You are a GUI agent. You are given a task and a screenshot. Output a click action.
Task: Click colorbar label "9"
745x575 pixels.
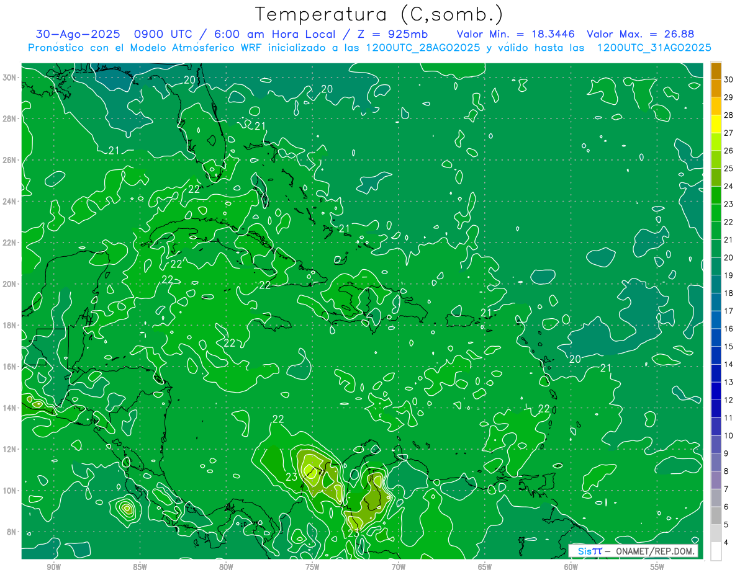(727, 454)
